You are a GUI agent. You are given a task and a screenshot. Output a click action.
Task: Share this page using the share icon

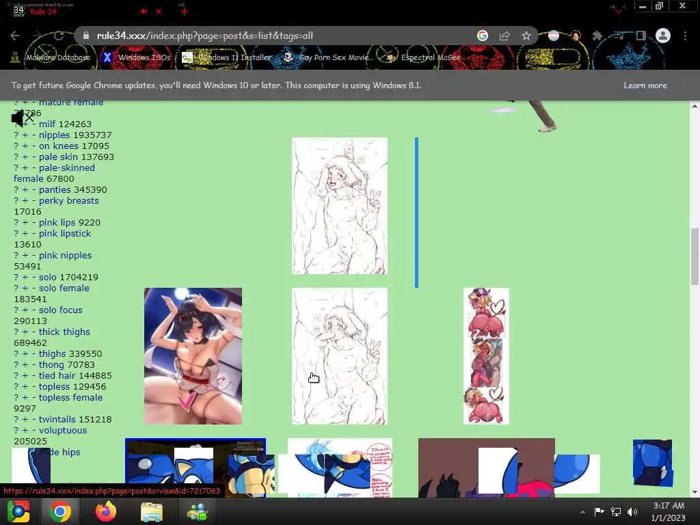[x=504, y=36]
